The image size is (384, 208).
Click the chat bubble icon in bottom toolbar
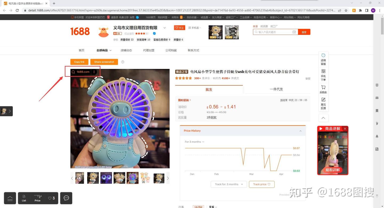click(x=66, y=198)
